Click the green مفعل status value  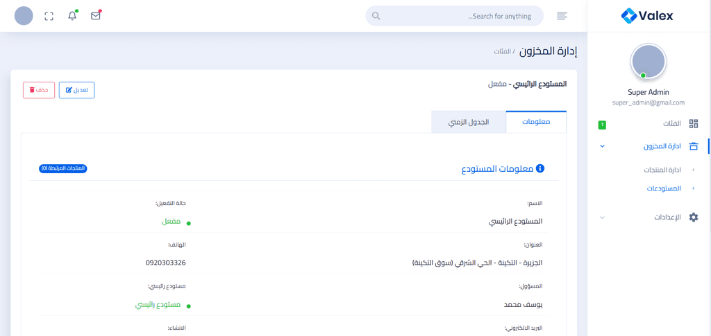(172, 222)
